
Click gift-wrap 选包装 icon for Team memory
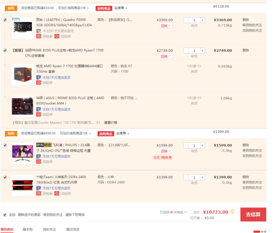tap(38, 193)
